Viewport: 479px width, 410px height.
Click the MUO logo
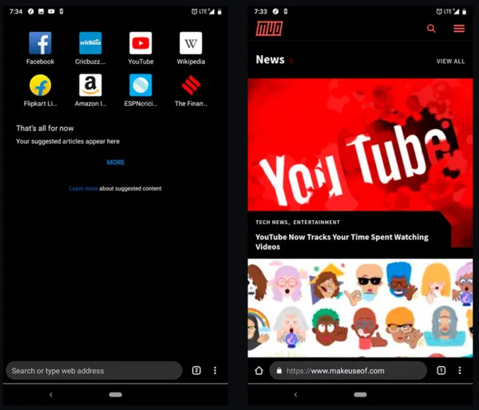pyautogui.click(x=269, y=29)
